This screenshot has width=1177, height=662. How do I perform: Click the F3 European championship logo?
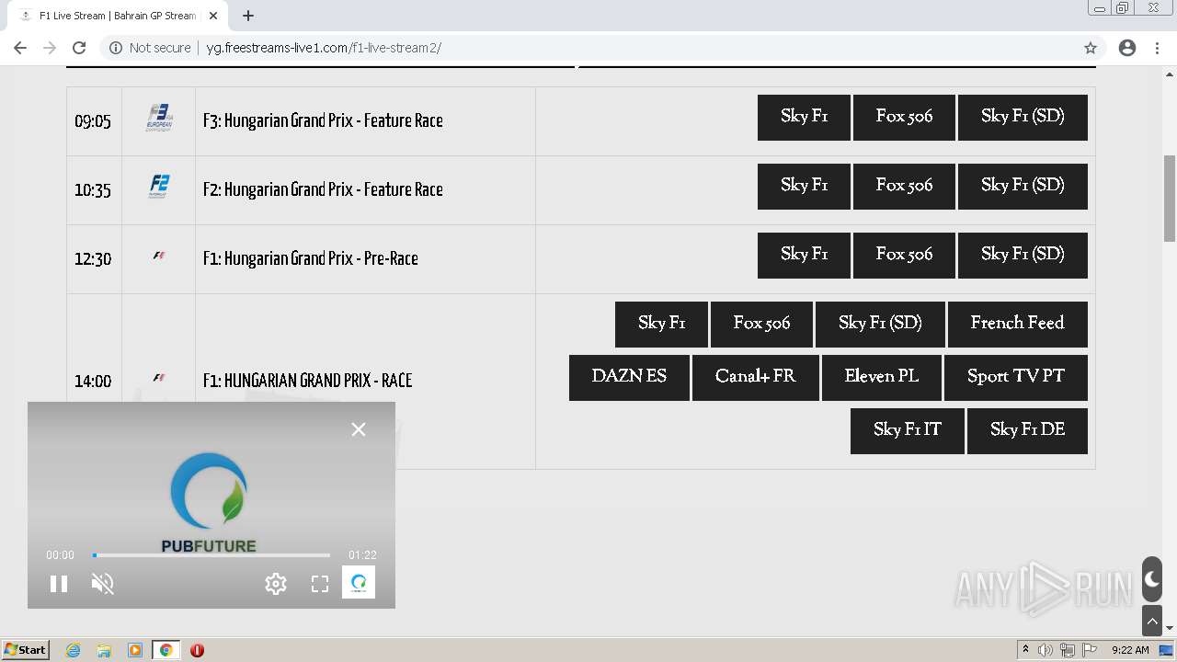[x=159, y=118]
